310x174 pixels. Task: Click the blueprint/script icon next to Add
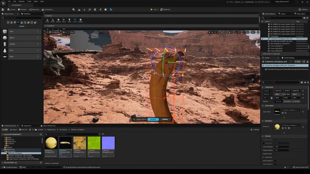304,62
